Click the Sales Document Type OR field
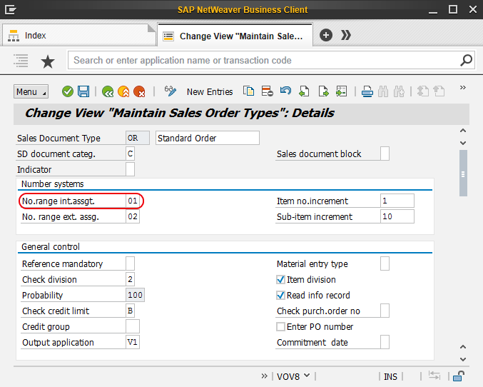 click(x=138, y=138)
